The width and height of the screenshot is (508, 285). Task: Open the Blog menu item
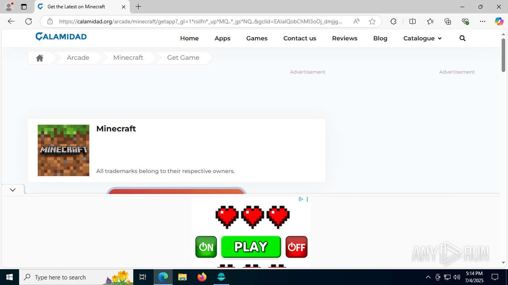click(x=380, y=38)
